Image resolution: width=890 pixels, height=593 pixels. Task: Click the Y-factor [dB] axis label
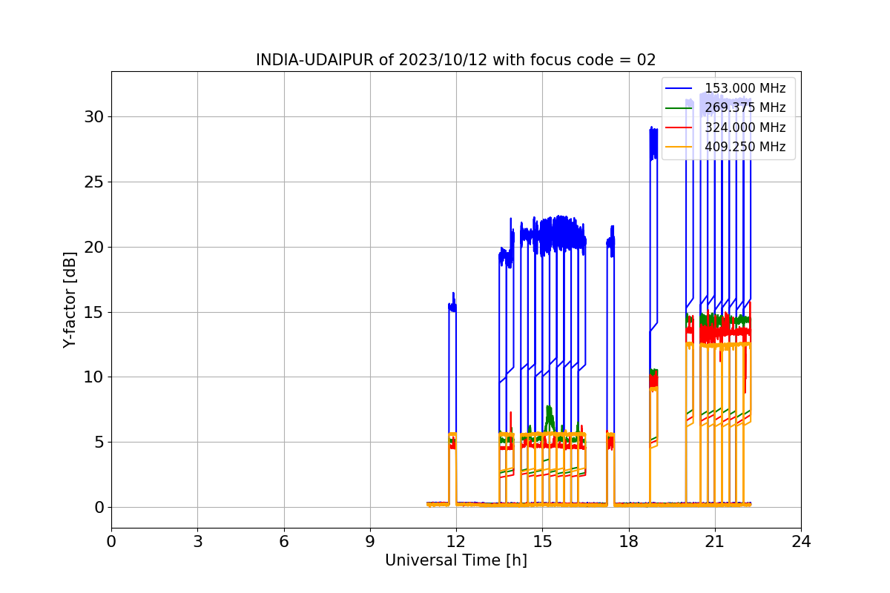coord(70,299)
